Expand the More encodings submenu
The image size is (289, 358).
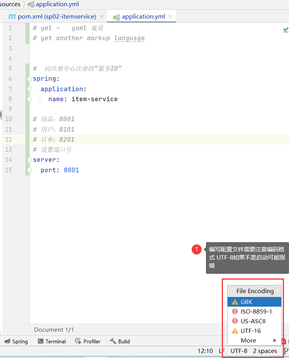point(254,340)
